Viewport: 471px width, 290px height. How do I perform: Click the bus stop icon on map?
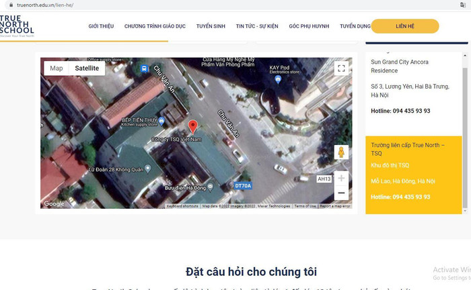click(144, 68)
